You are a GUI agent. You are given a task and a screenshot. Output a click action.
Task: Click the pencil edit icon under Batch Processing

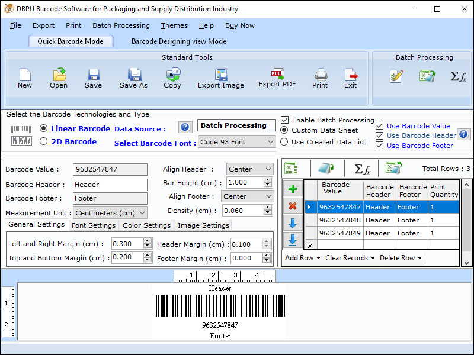(396, 76)
